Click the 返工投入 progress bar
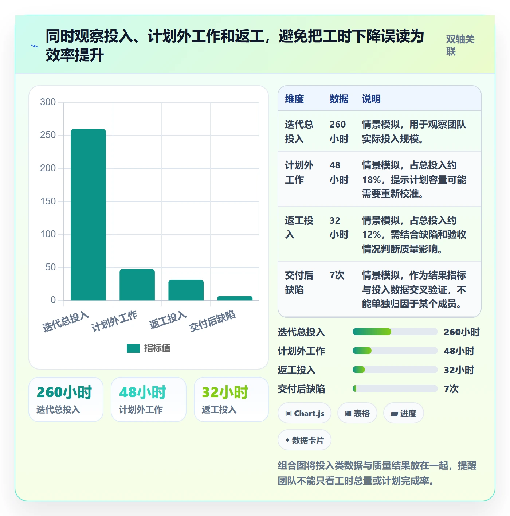 [x=395, y=370]
